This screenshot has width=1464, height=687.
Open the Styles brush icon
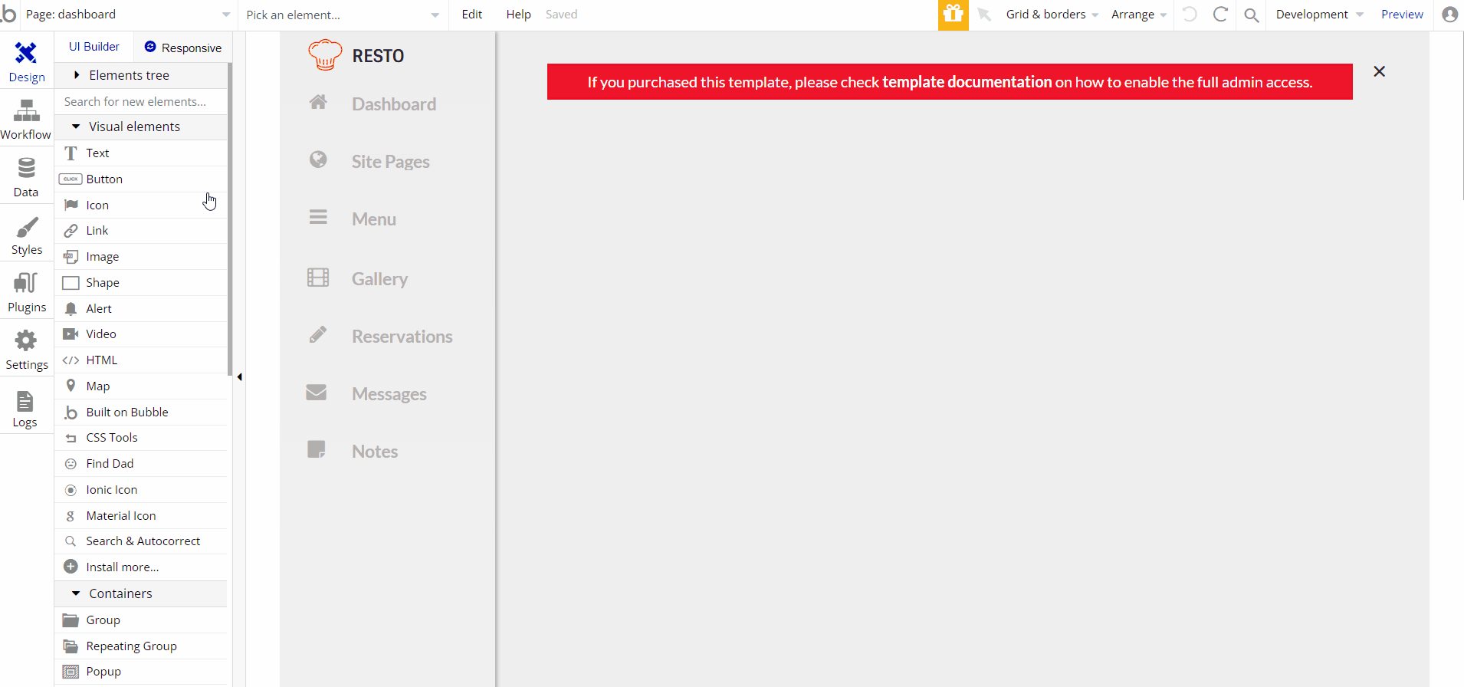(27, 227)
